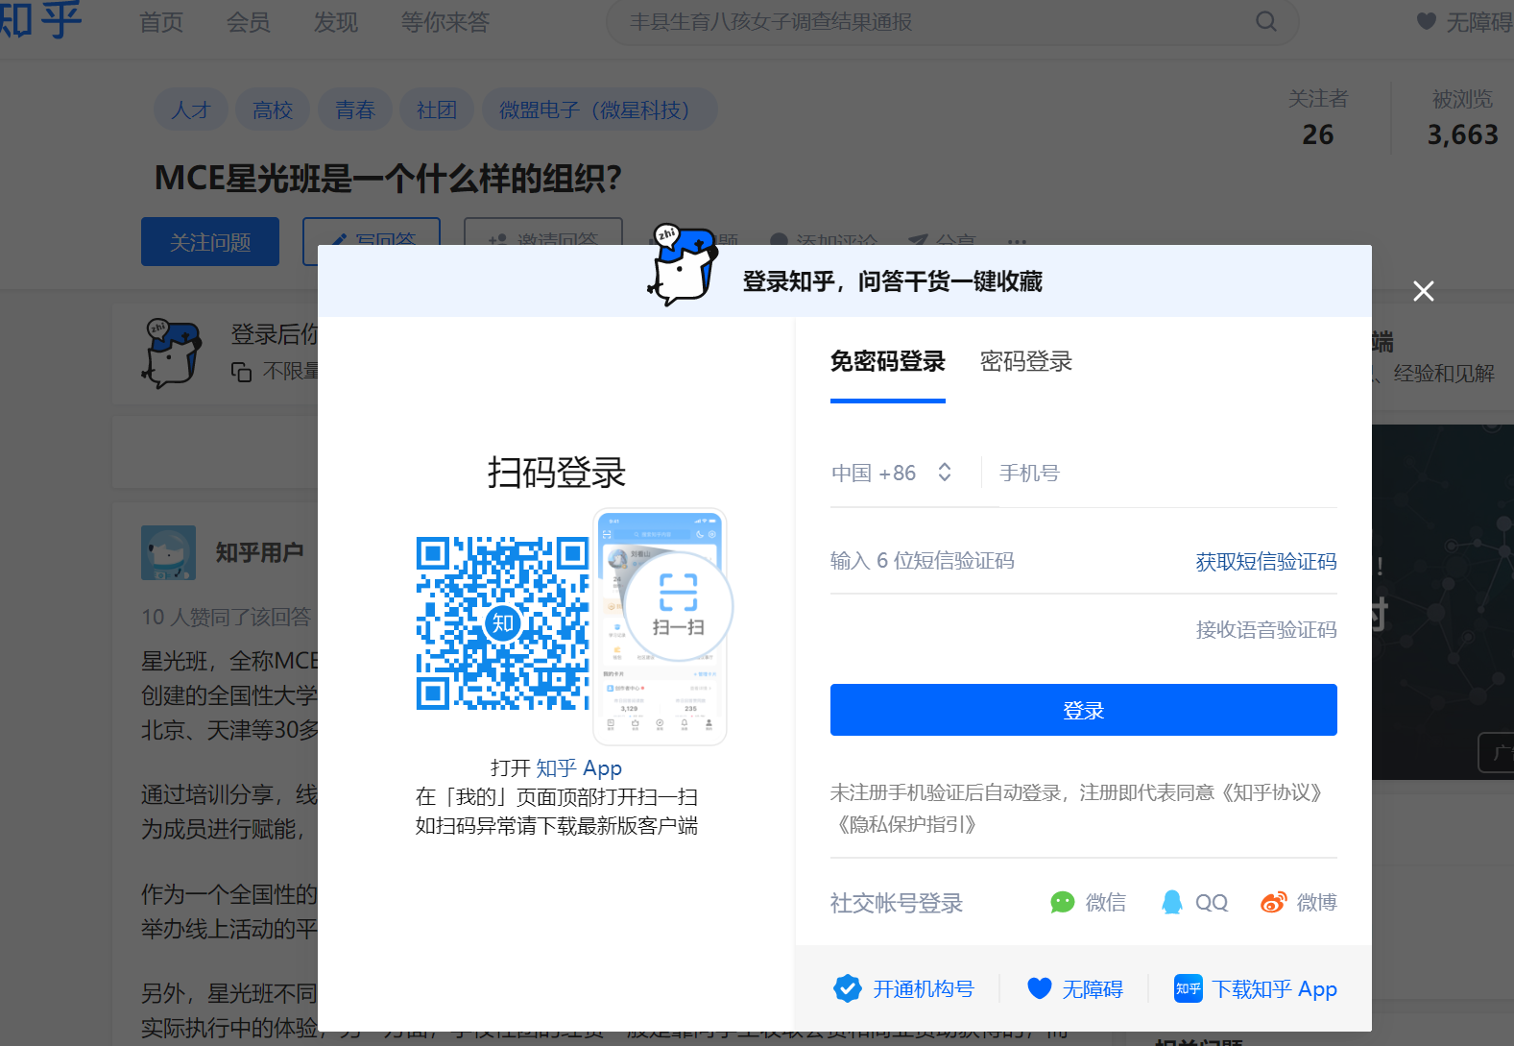Click the 关注者 26 counter
The image size is (1514, 1046).
1317,117
